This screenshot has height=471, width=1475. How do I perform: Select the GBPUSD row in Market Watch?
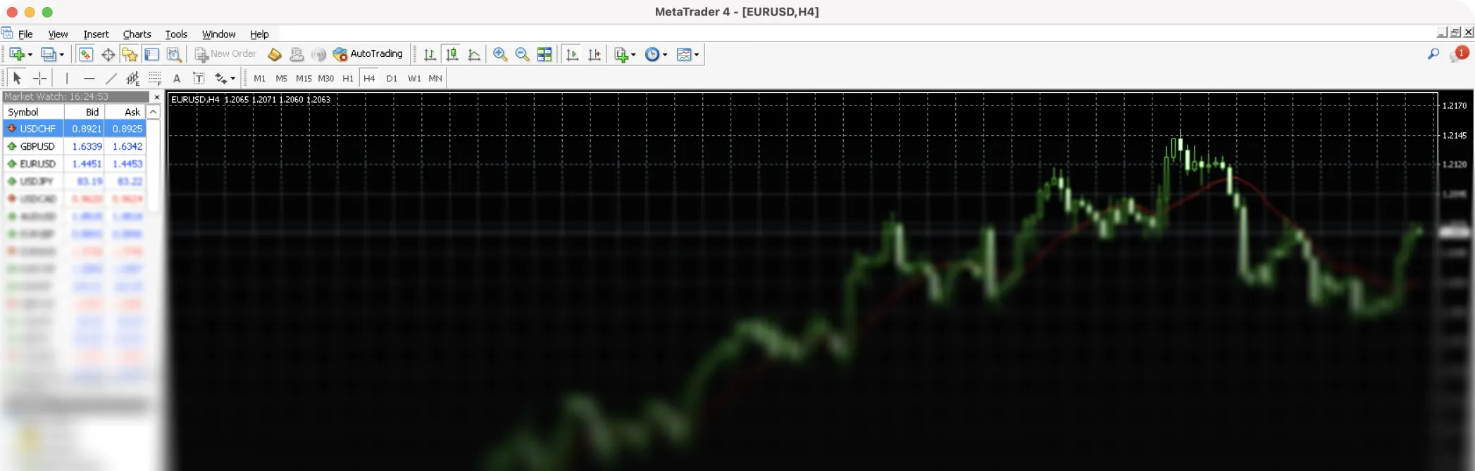pos(37,146)
